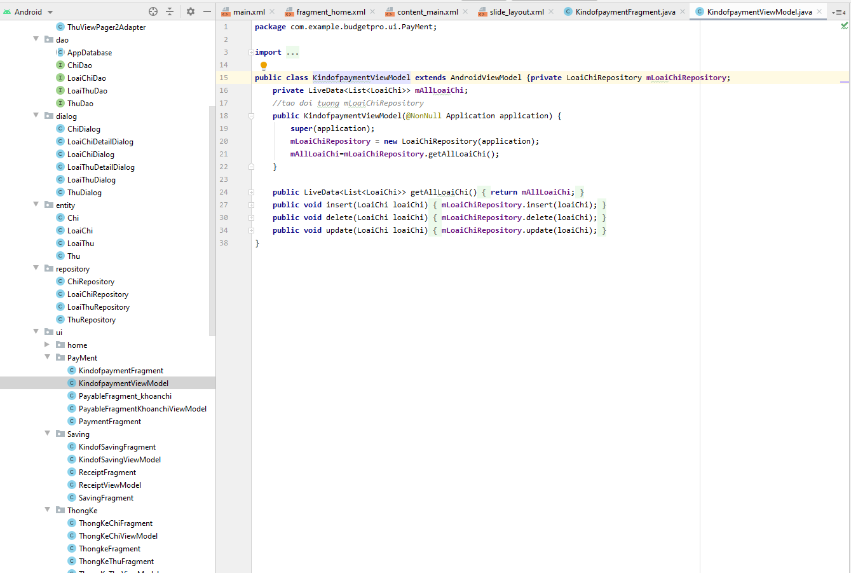
Task: Click the Select Opened File target icon
Action: (153, 11)
